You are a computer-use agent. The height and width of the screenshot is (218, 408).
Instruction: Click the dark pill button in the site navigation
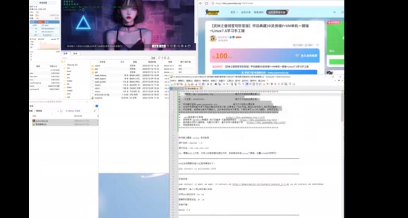[277, 13]
